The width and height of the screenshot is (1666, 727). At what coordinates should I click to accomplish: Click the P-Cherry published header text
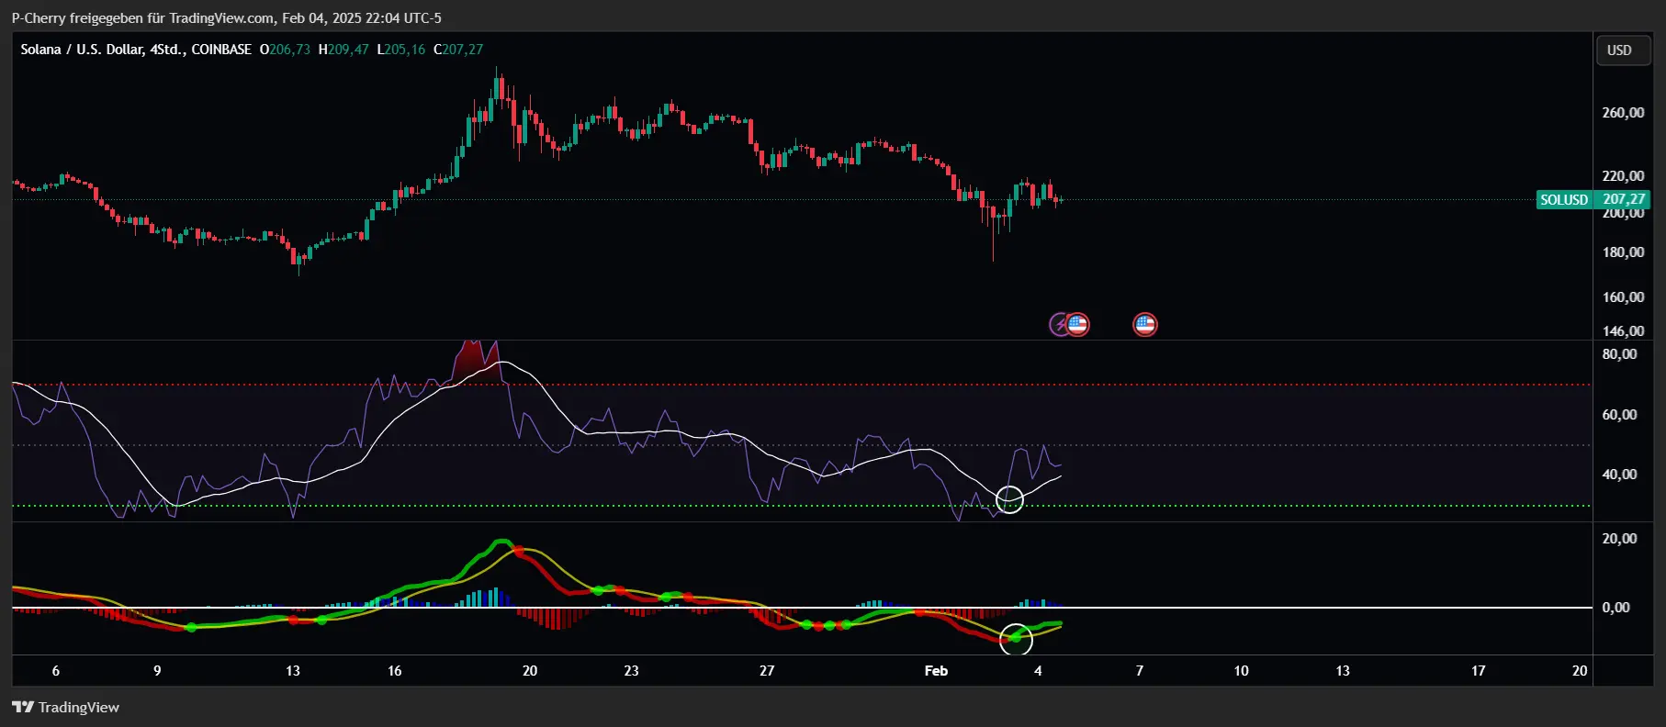[226, 18]
